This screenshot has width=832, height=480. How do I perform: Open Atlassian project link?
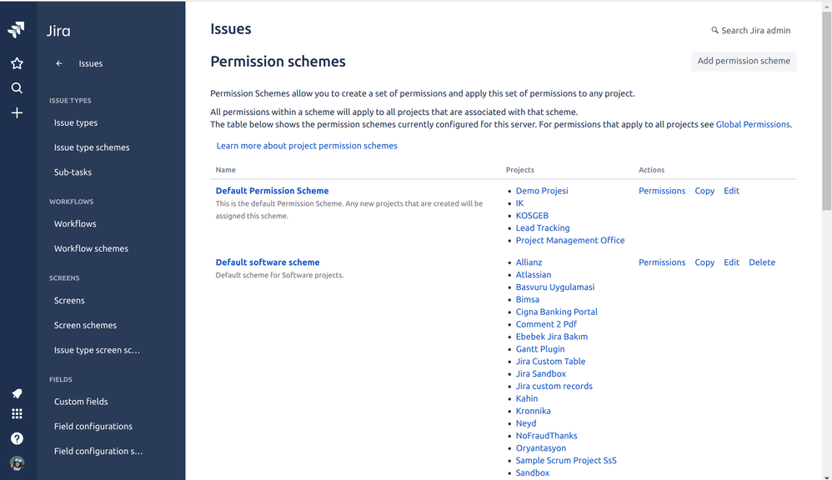[534, 275]
